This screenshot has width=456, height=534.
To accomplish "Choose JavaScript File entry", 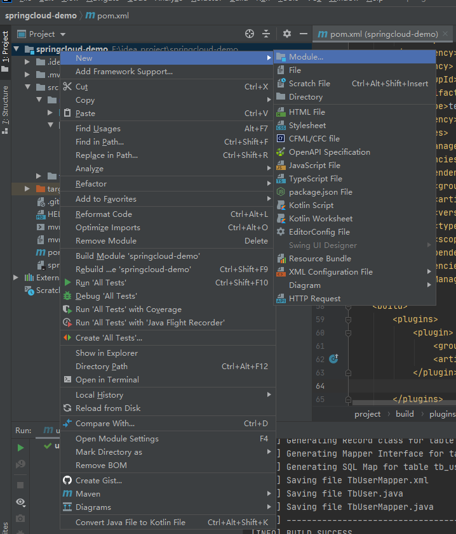I will [355, 165].
